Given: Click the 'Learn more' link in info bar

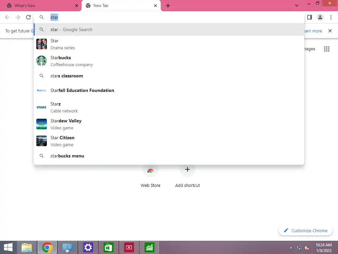Looking at the screenshot, I should tap(313, 31).
